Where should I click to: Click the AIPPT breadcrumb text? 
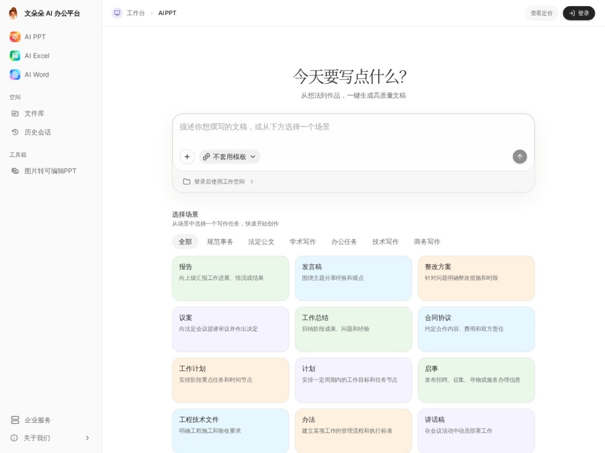click(167, 13)
